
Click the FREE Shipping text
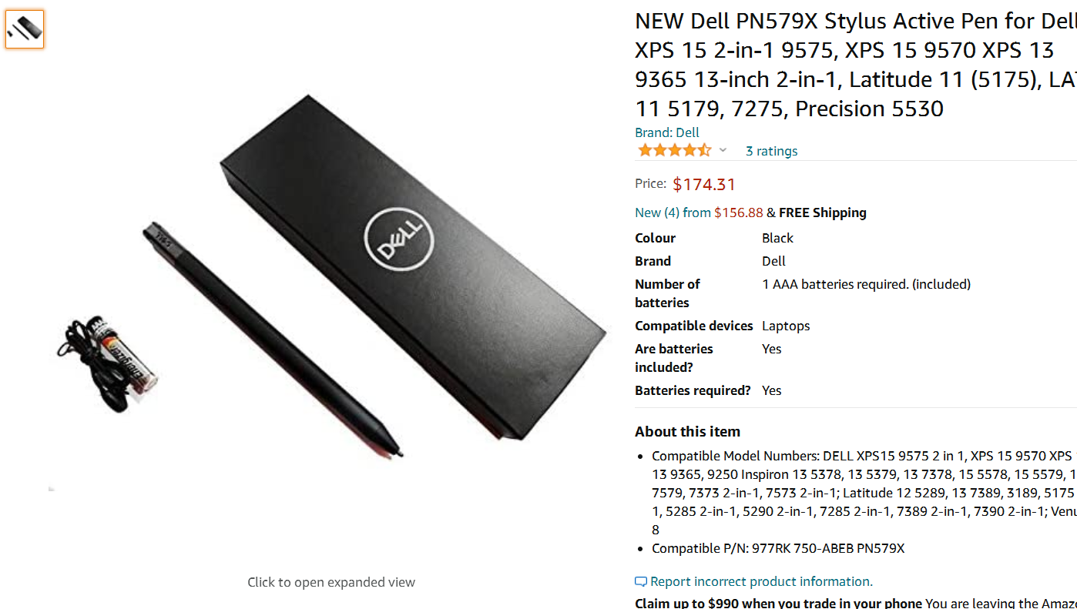(x=823, y=212)
